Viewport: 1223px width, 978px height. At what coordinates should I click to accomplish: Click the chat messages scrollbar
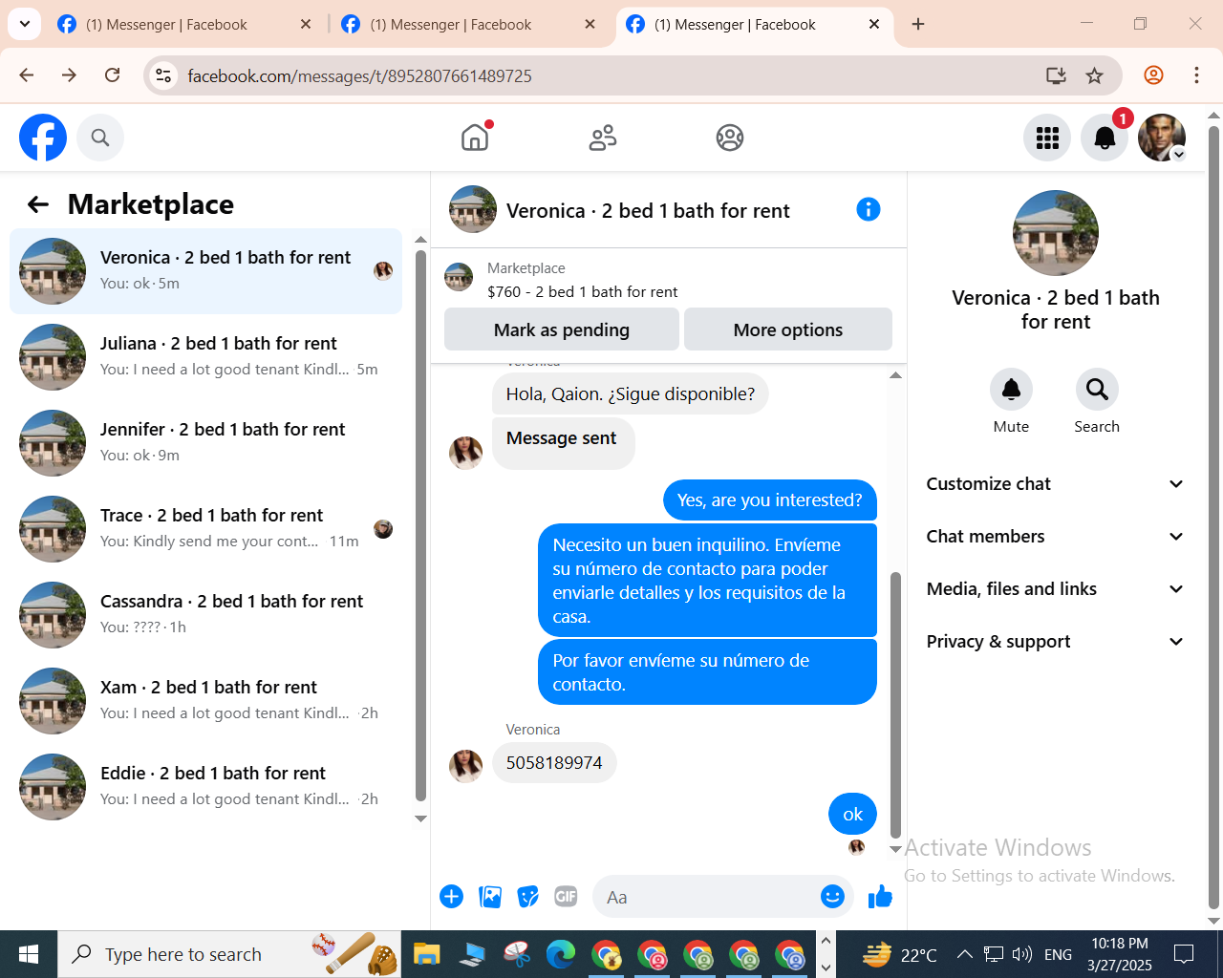[895, 704]
